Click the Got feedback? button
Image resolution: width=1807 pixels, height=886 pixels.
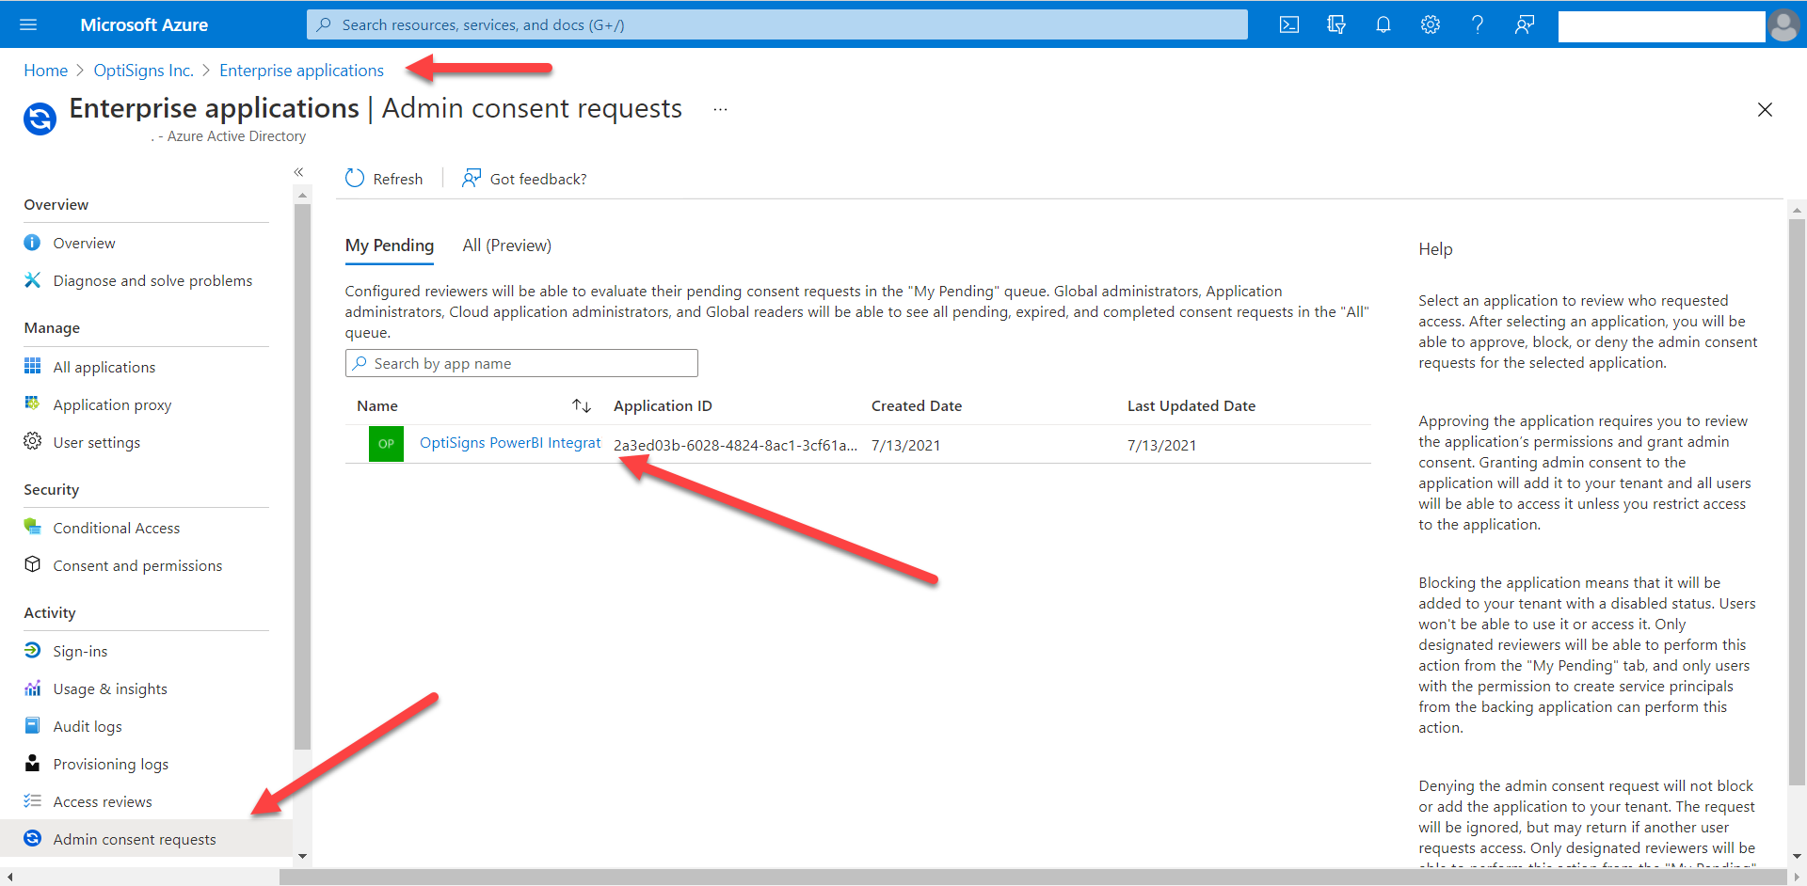[x=524, y=179]
